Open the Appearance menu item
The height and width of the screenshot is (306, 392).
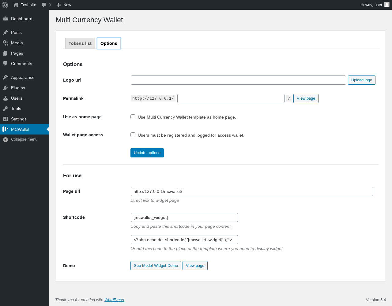point(24,77)
